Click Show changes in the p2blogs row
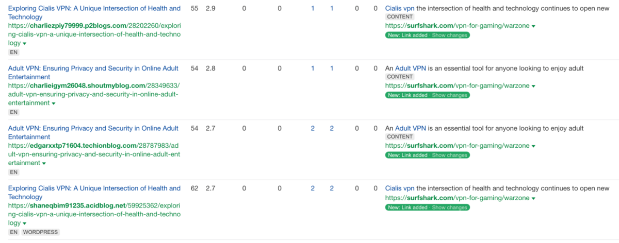Viewport: 619px width, 243px height. point(449,35)
